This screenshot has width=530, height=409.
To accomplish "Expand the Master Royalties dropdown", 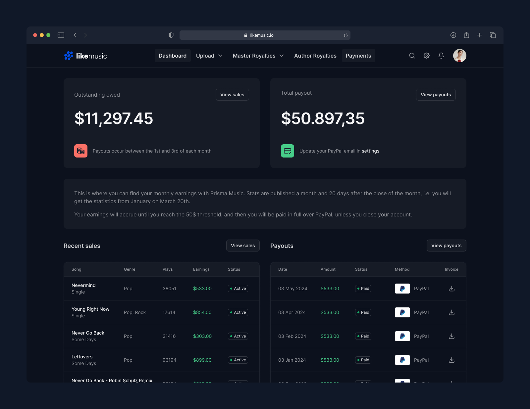I will click(258, 56).
